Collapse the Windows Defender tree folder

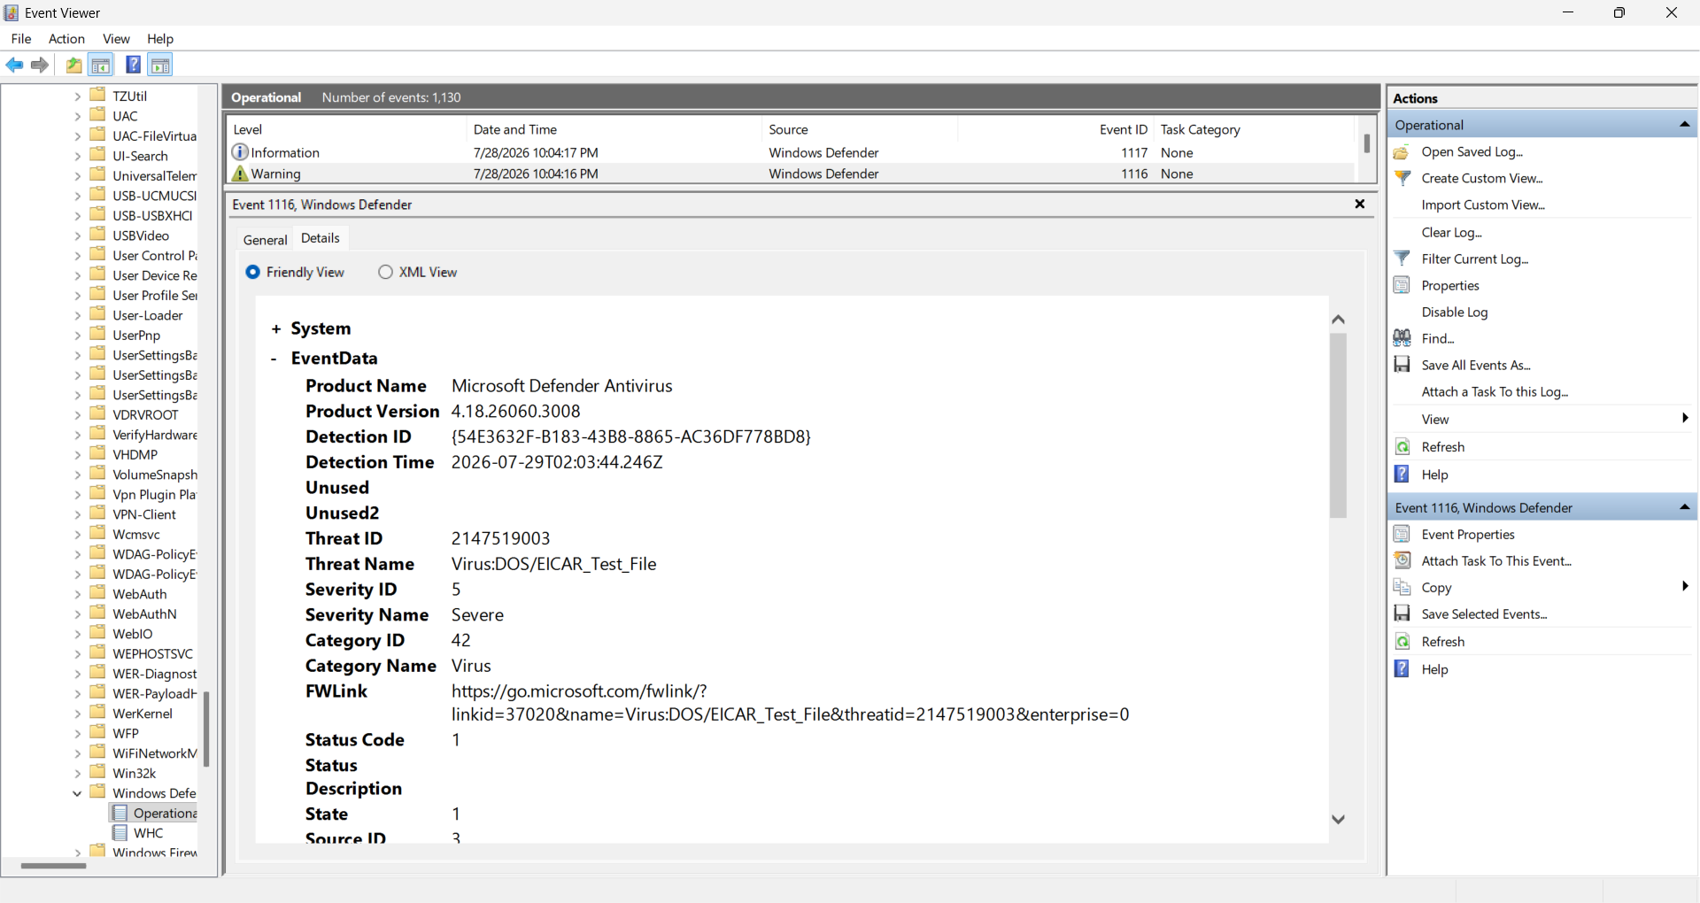(x=77, y=793)
